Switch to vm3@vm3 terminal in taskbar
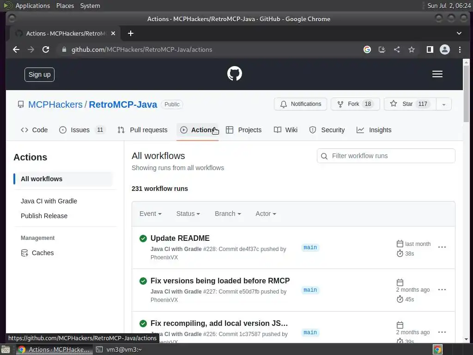Screen dimensions: 473x355 click(x=119, y=349)
